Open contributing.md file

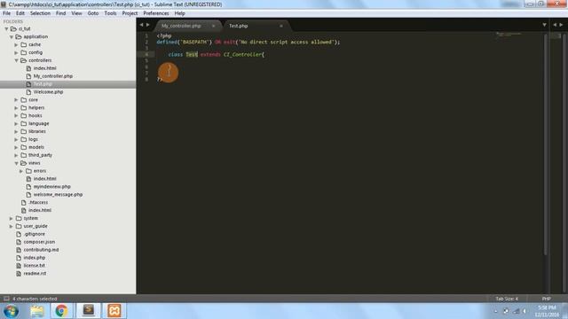[41, 250]
